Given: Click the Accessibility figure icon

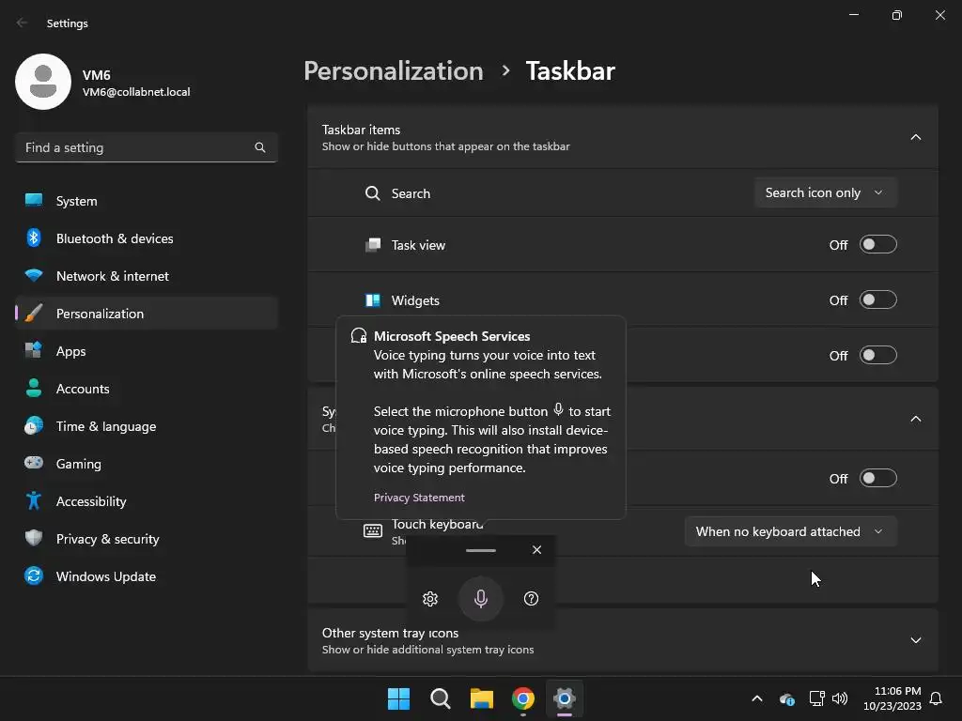Looking at the screenshot, I should (x=34, y=501).
